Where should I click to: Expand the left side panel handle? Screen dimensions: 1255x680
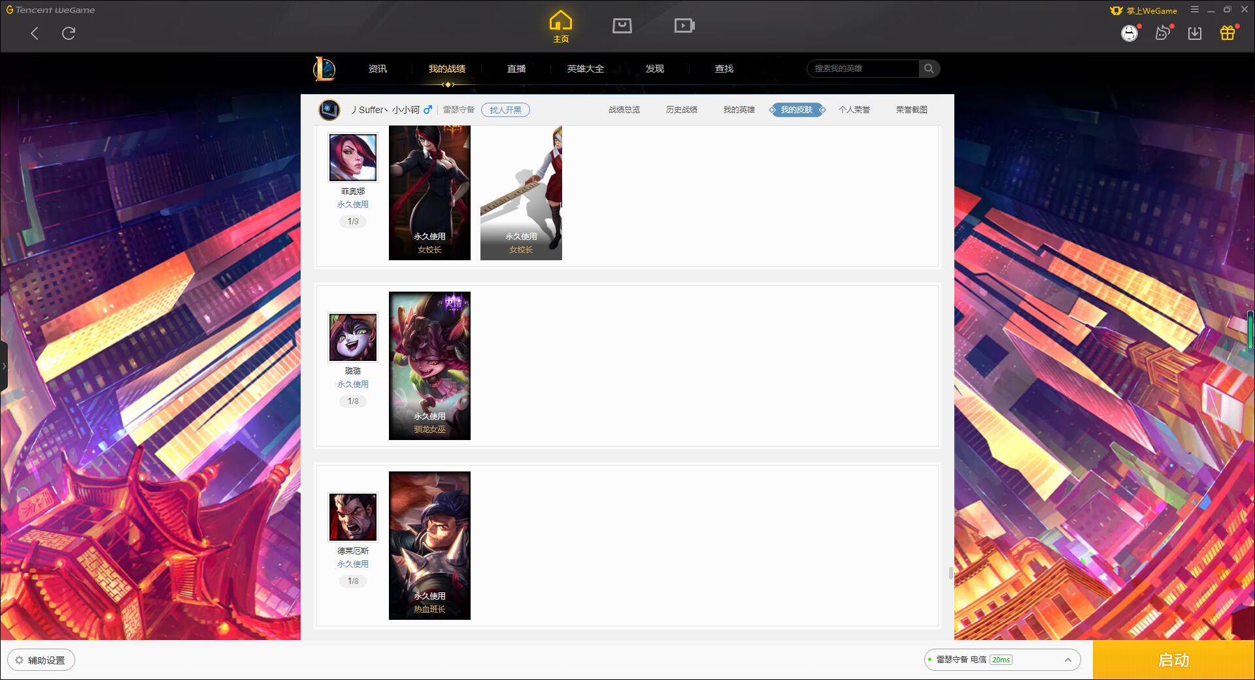pos(4,366)
